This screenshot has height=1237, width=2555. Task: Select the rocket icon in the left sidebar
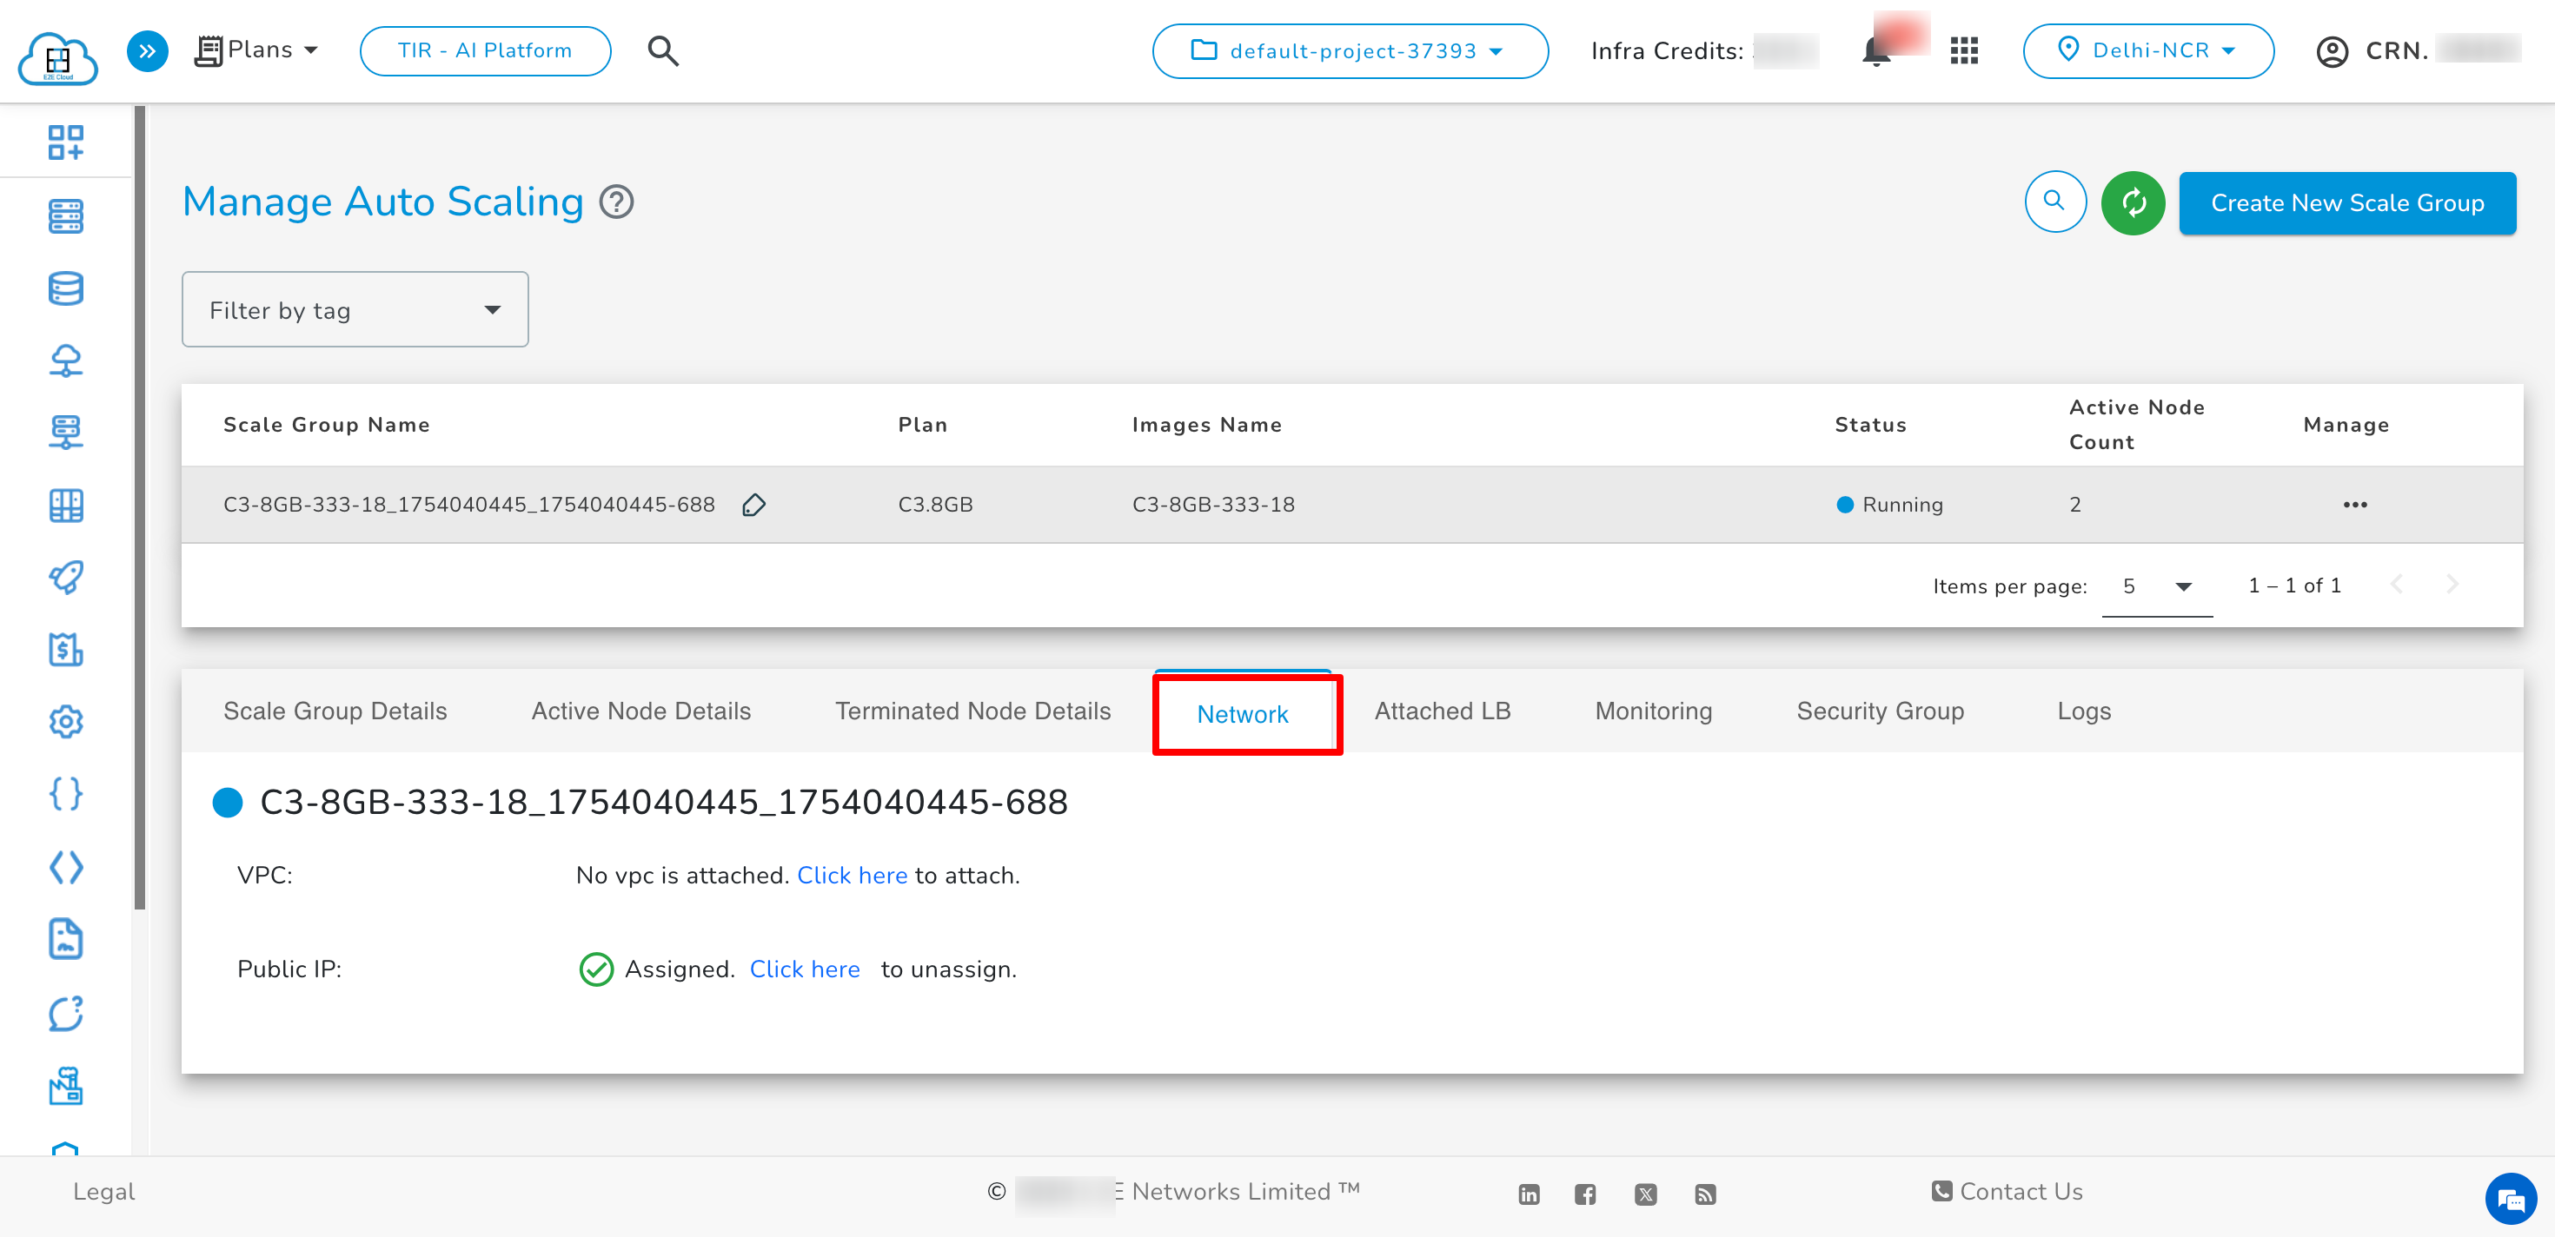(65, 577)
